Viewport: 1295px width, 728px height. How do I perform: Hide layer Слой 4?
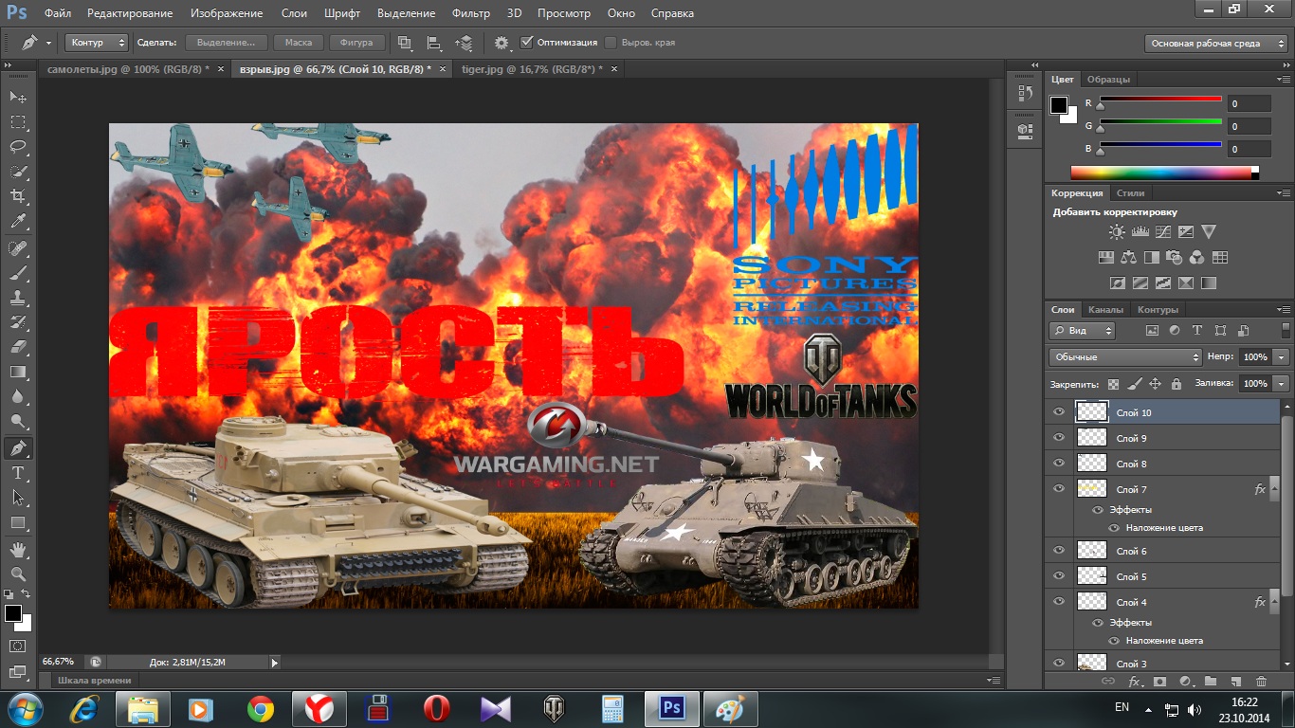click(x=1059, y=601)
